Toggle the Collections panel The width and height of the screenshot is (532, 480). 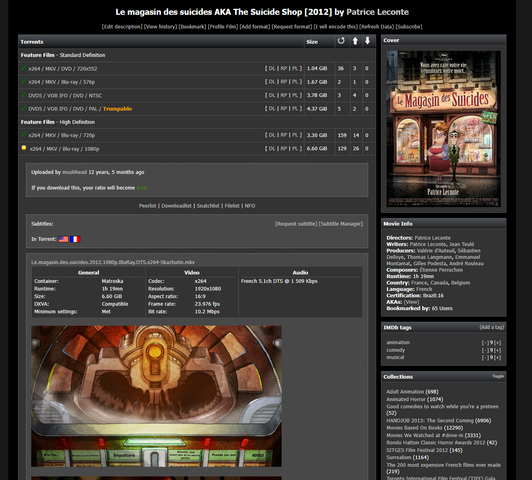[498, 376]
